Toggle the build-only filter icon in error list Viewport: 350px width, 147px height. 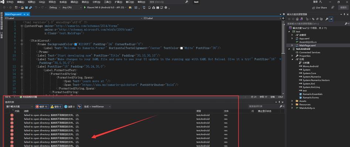[79, 107]
